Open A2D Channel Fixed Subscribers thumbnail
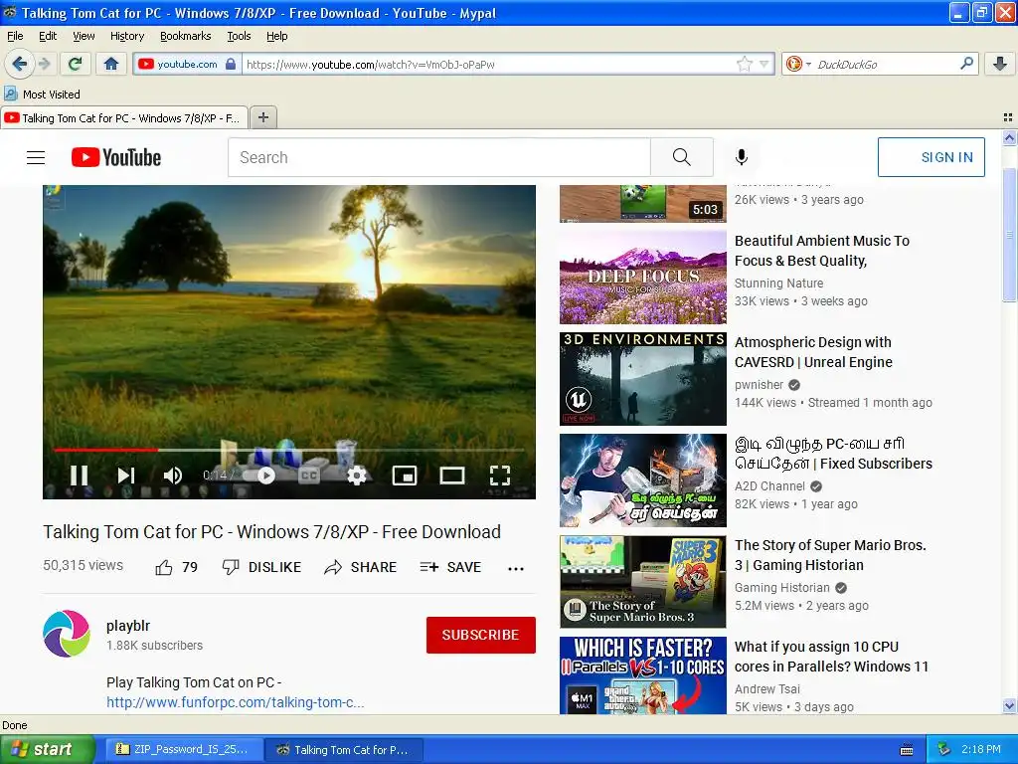Screen dimensions: 1018x764 (643, 480)
